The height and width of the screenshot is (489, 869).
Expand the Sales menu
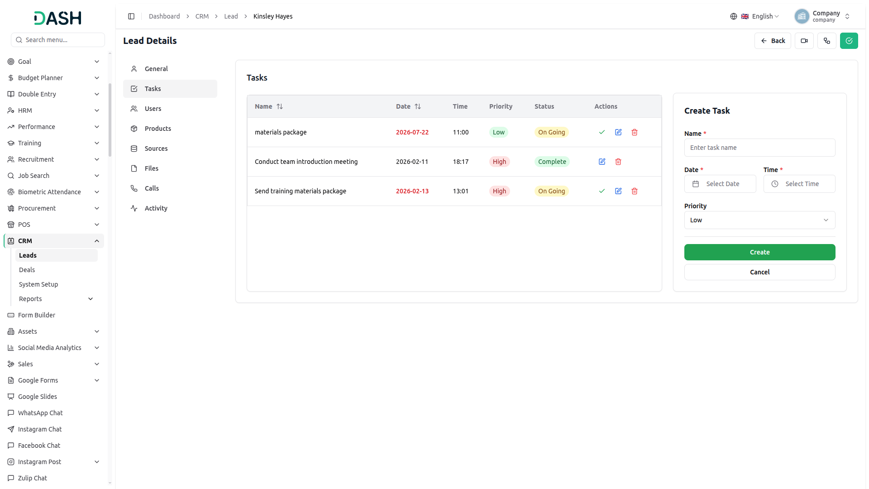tap(54, 364)
